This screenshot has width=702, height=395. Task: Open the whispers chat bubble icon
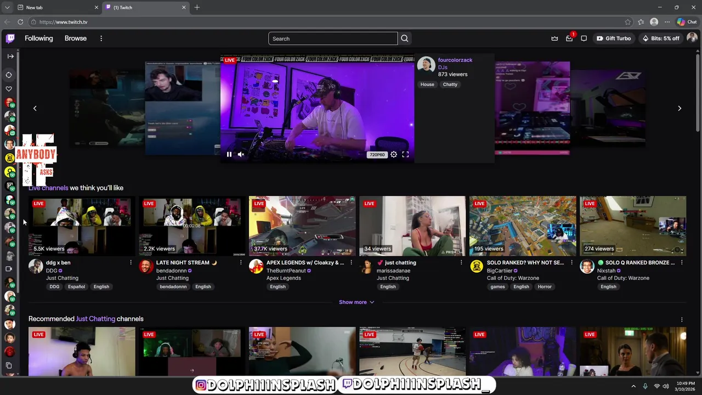point(584,38)
